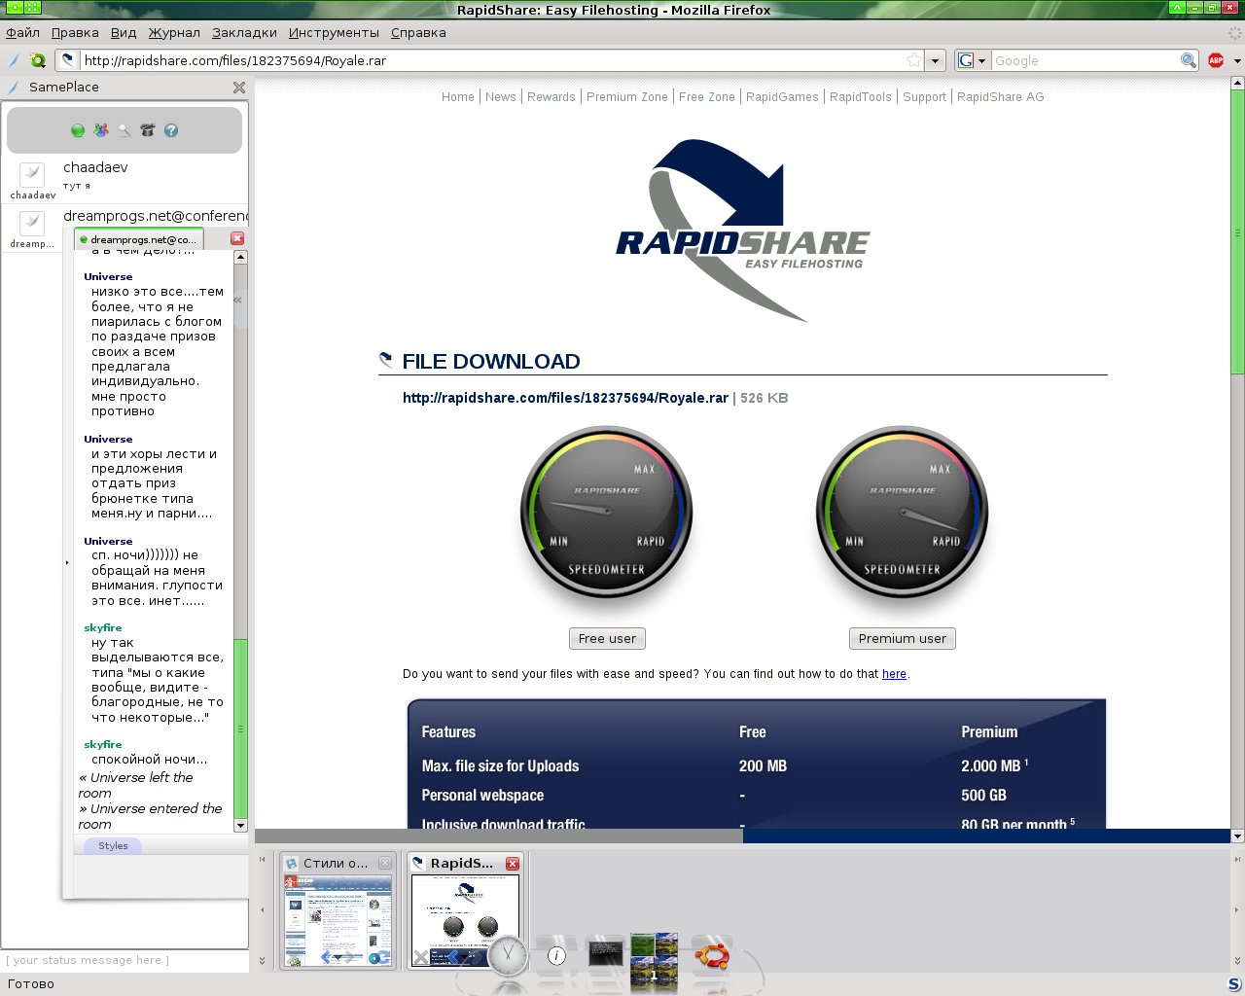Open the RapidTools link

tap(861, 97)
